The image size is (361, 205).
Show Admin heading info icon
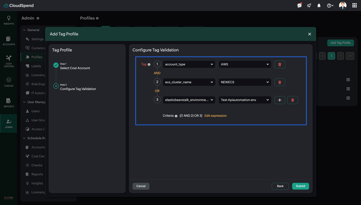click(x=38, y=18)
